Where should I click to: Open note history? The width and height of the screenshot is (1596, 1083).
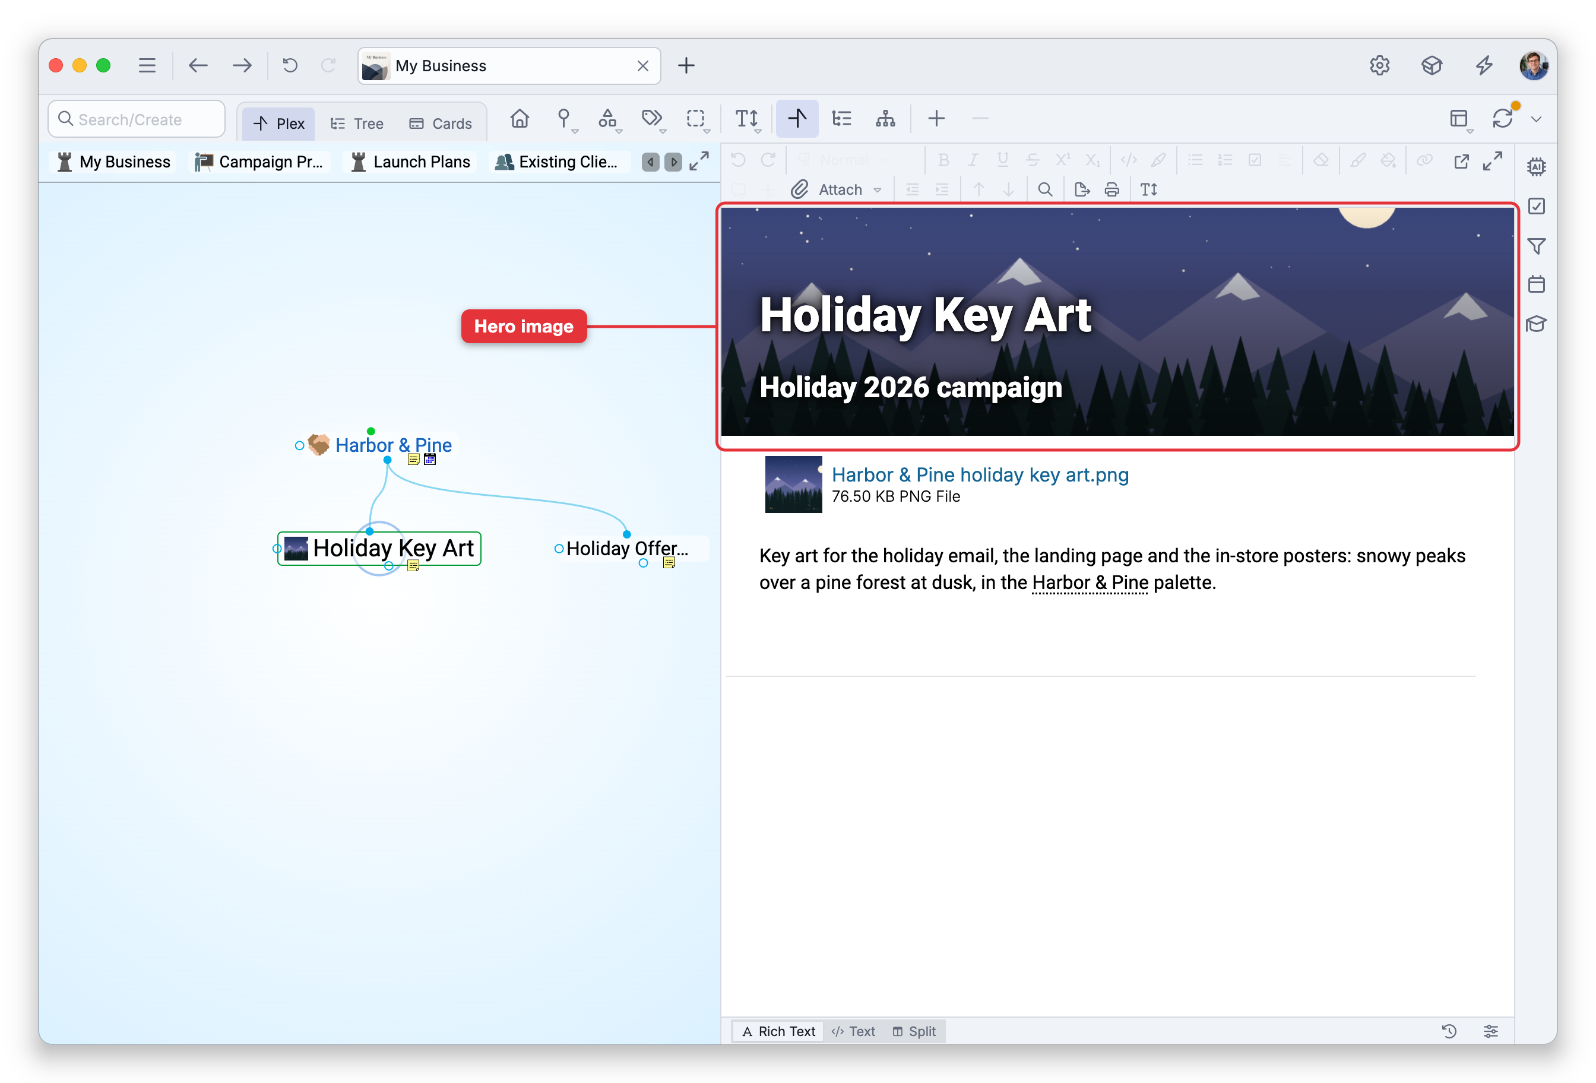click(x=1449, y=1031)
